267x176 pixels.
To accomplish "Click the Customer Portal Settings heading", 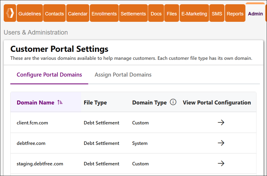I will pos(59,49).
